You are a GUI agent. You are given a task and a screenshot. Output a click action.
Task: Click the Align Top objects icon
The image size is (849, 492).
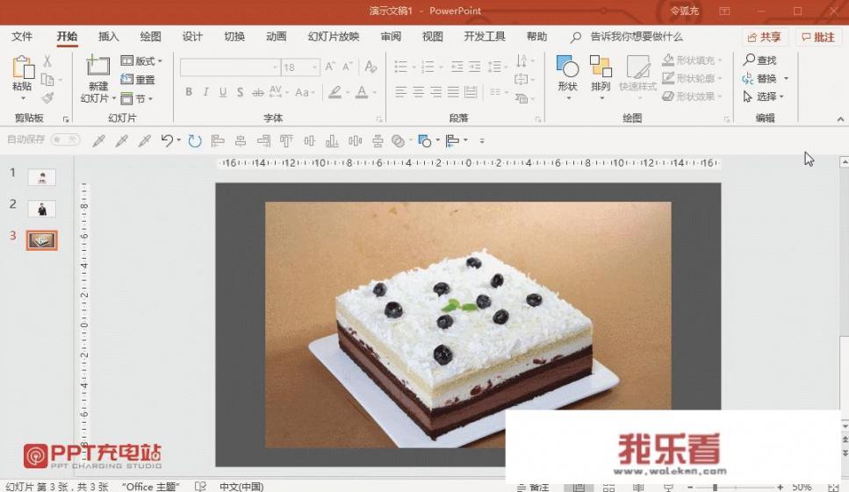[286, 141]
